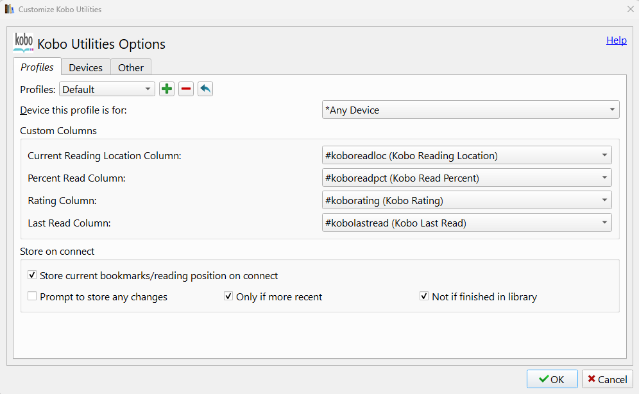Screen dimensions: 639x394
Task: Switch to the Other tab
Action: (x=131, y=67)
